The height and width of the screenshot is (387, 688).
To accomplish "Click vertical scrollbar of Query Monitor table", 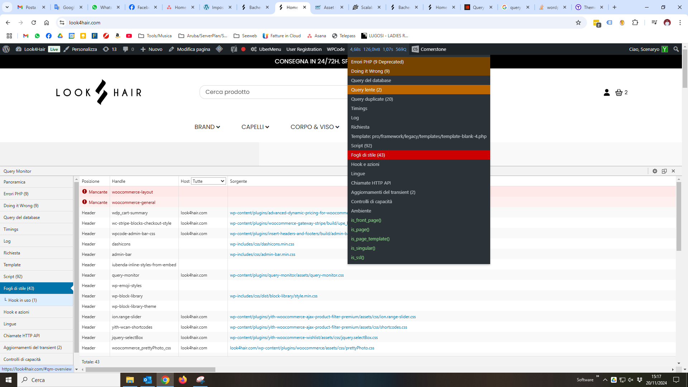I will click(678, 217).
